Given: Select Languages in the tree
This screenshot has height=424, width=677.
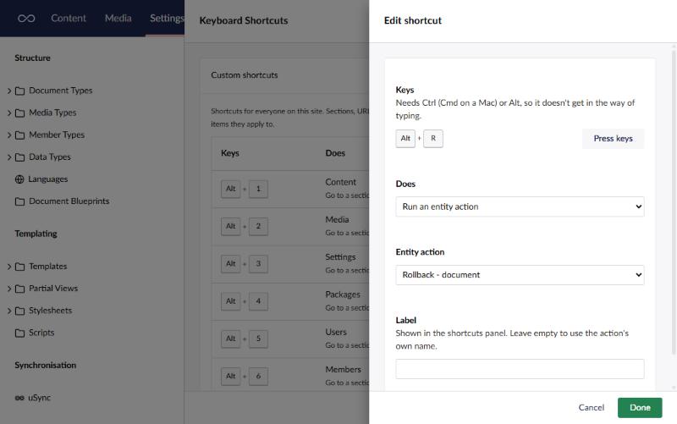Looking at the screenshot, I should pos(48,179).
